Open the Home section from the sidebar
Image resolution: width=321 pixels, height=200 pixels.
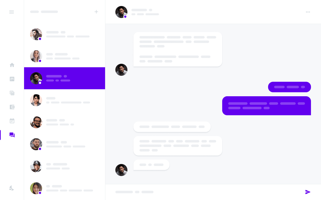click(12, 65)
